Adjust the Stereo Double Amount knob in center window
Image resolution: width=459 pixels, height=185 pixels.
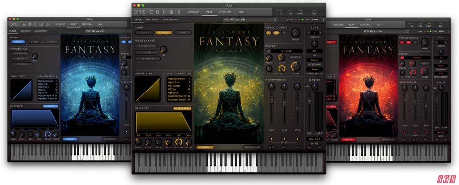pos(296,32)
